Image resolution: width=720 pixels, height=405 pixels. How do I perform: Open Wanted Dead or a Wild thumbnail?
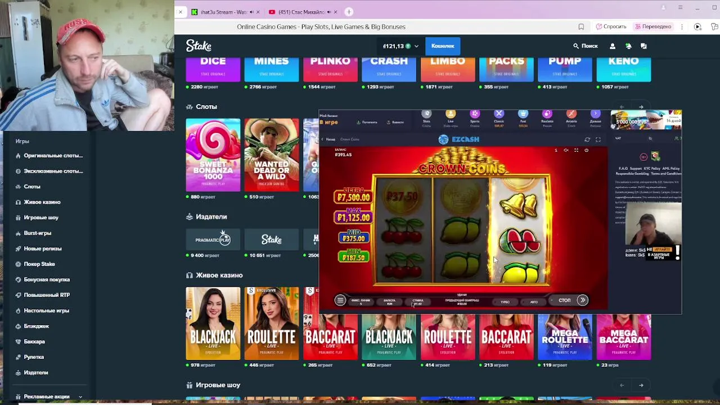point(272,155)
